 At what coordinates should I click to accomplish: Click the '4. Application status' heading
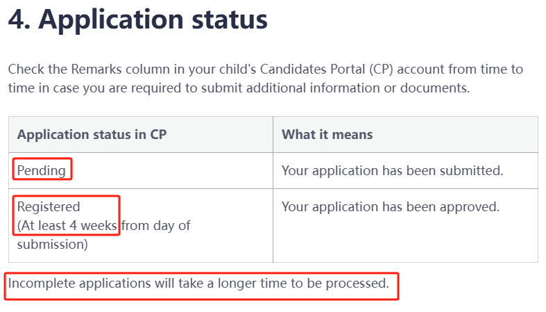click(138, 20)
